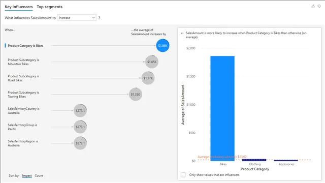Viewport: 325px width, 183px height.
Task: Click the 'Product Category' axis title
Action: (255, 169)
